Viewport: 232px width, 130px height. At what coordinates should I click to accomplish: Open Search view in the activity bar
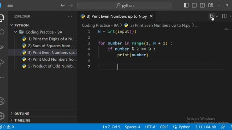(x=2, y=32)
